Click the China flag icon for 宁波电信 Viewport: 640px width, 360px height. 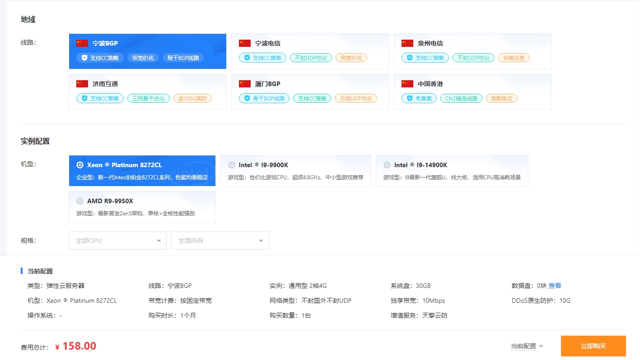[244, 43]
